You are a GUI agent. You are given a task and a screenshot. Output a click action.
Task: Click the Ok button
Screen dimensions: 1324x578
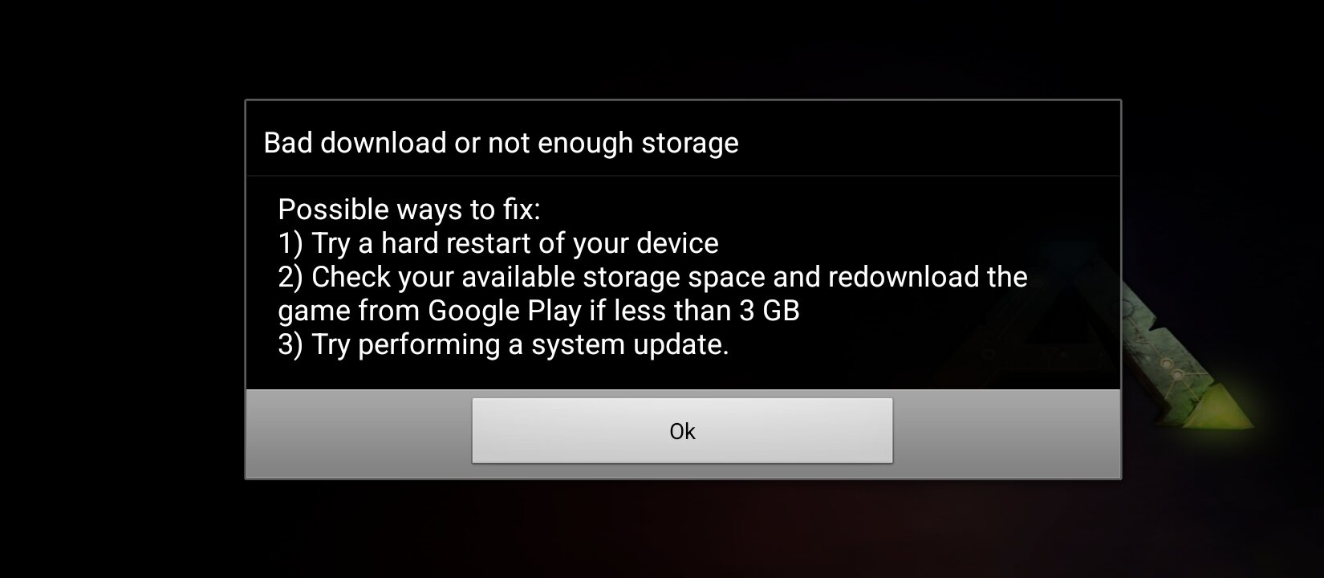click(682, 431)
